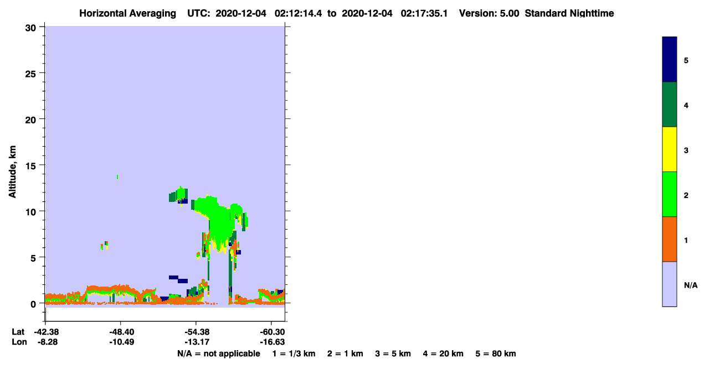Click the small green dot near 14 km altitude
The width and height of the screenshot is (720, 369).
[x=117, y=177]
